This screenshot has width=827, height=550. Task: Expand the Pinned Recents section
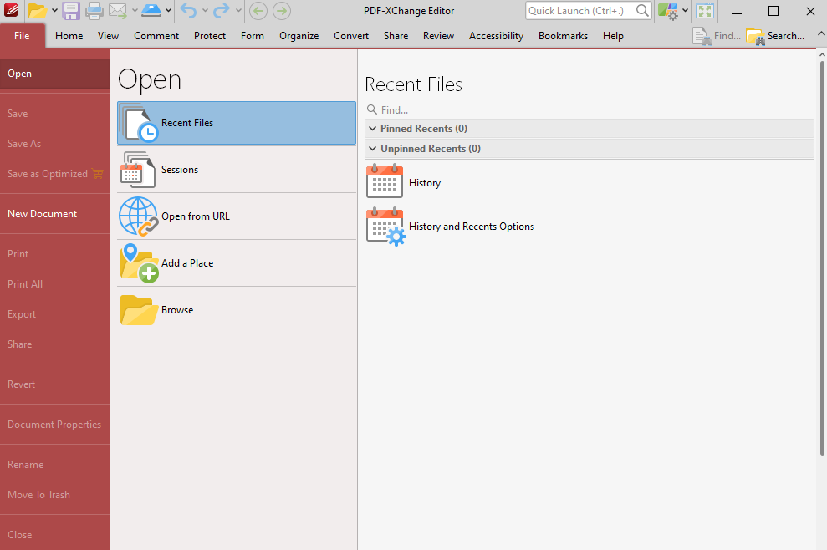(373, 128)
